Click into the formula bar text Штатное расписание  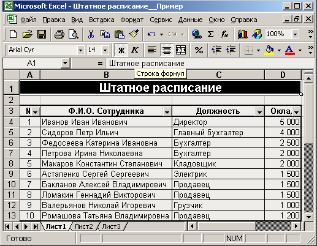tap(147, 64)
